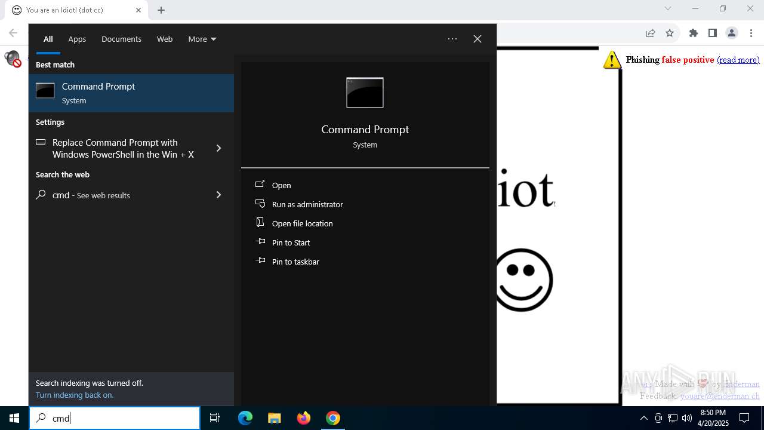
Task: Open 'Replace Command Prompt with Windows PowerShell' setting
Action: pyautogui.click(x=123, y=148)
